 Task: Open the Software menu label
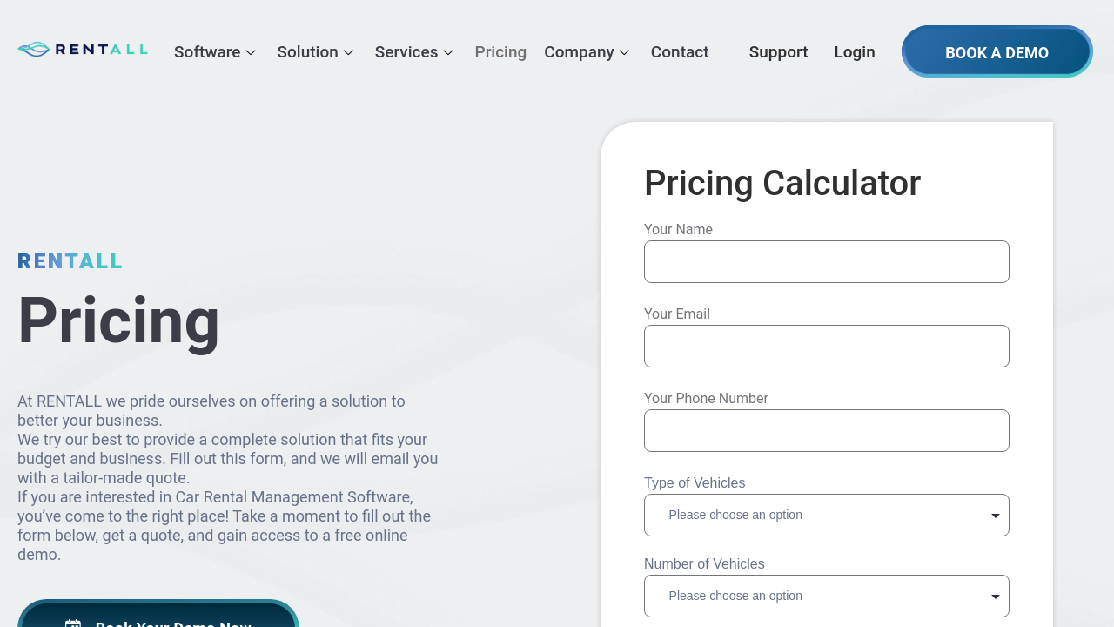tap(207, 52)
